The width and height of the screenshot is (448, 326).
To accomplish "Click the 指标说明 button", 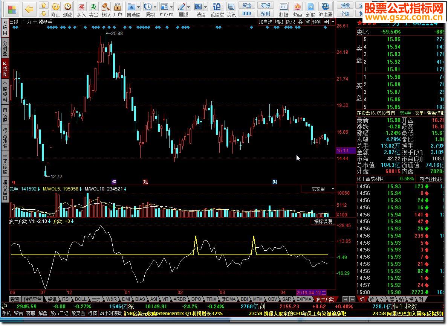I will pos(323,221).
